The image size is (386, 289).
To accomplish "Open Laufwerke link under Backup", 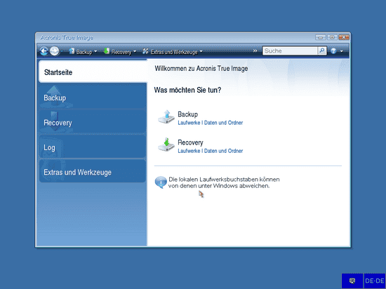I will click(189, 123).
